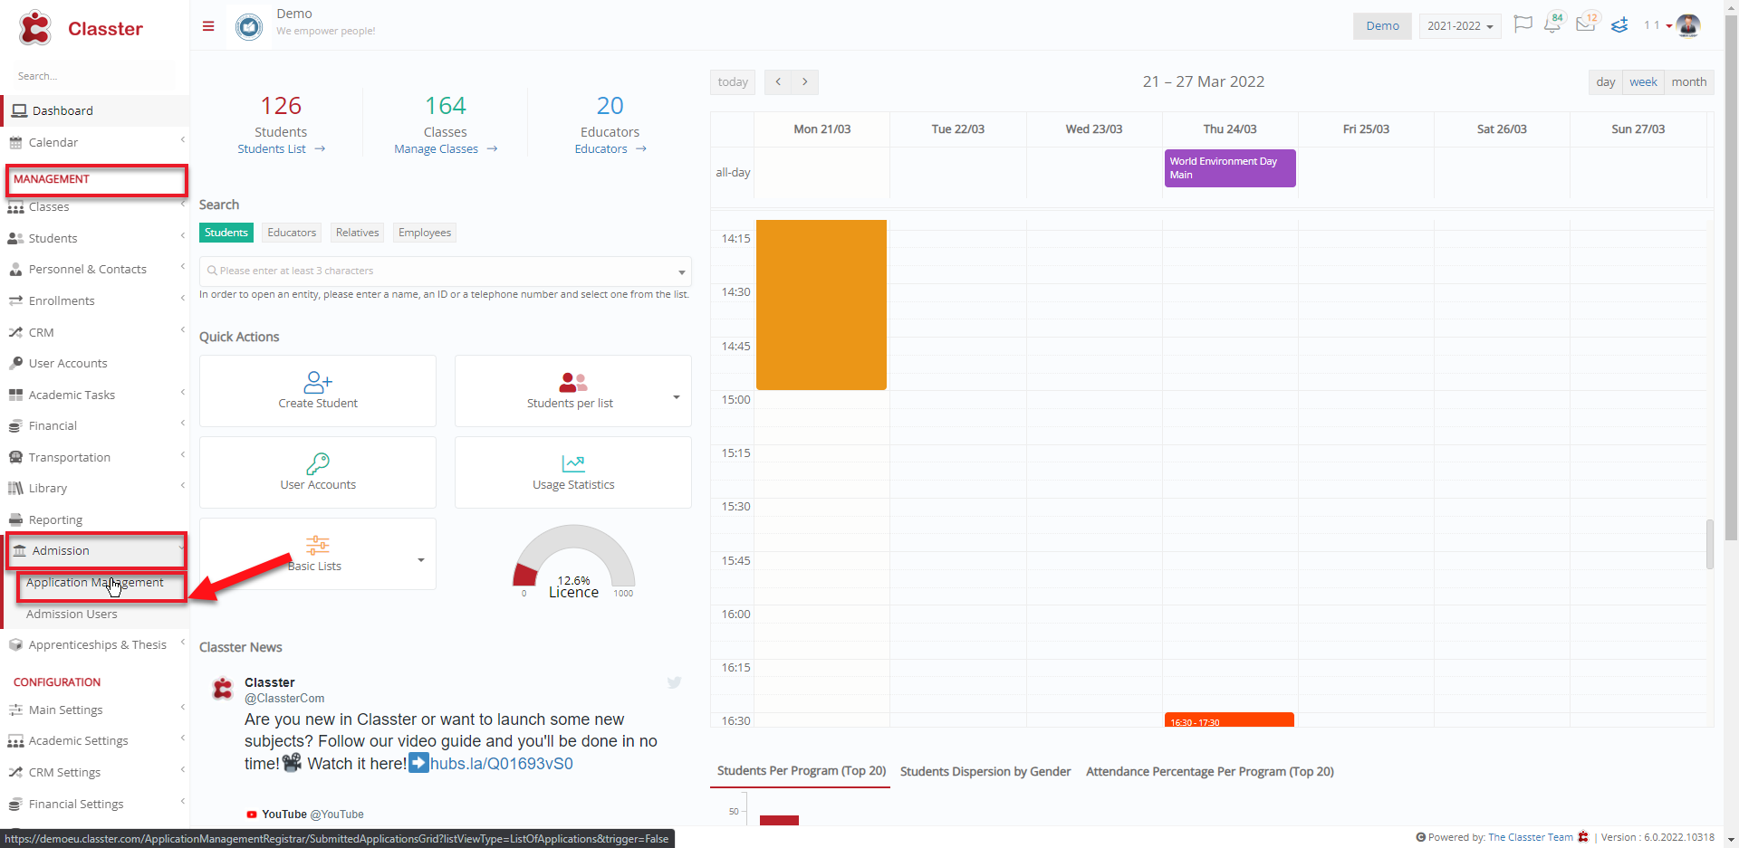The height and width of the screenshot is (848, 1739).
Task: Click the entity name search input
Action: (x=445, y=271)
